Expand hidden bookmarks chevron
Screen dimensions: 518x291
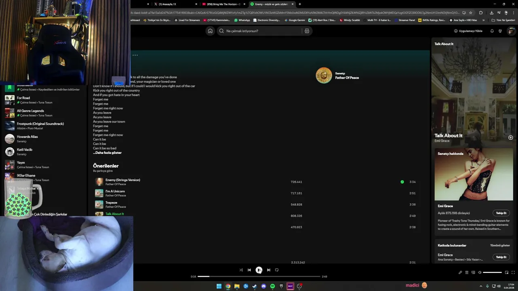483,20
